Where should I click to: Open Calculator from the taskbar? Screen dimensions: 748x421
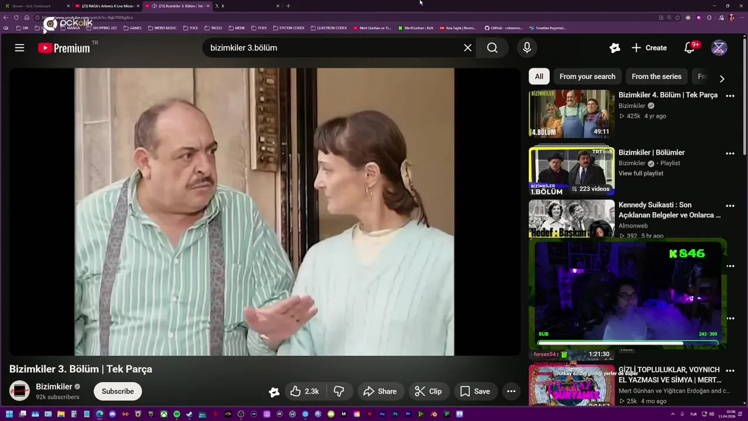[74, 414]
